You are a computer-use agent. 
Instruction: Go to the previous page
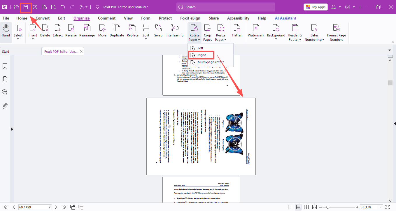[14, 207]
